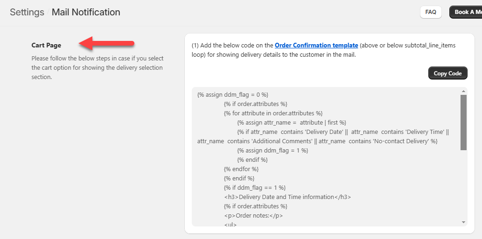Select the Cart Page section heading

pyautogui.click(x=46, y=45)
